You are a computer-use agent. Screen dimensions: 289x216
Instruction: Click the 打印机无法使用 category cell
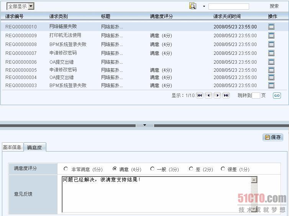click(x=65, y=35)
